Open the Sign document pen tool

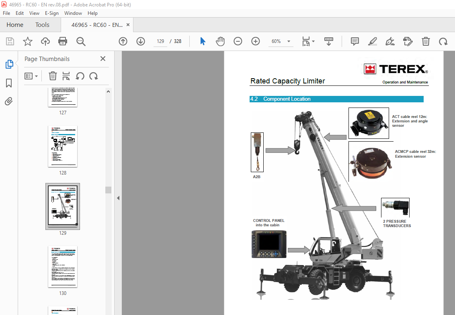pyautogui.click(x=390, y=41)
